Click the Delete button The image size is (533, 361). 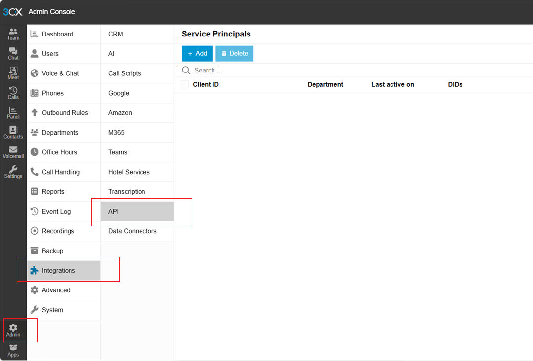click(235, 54)
